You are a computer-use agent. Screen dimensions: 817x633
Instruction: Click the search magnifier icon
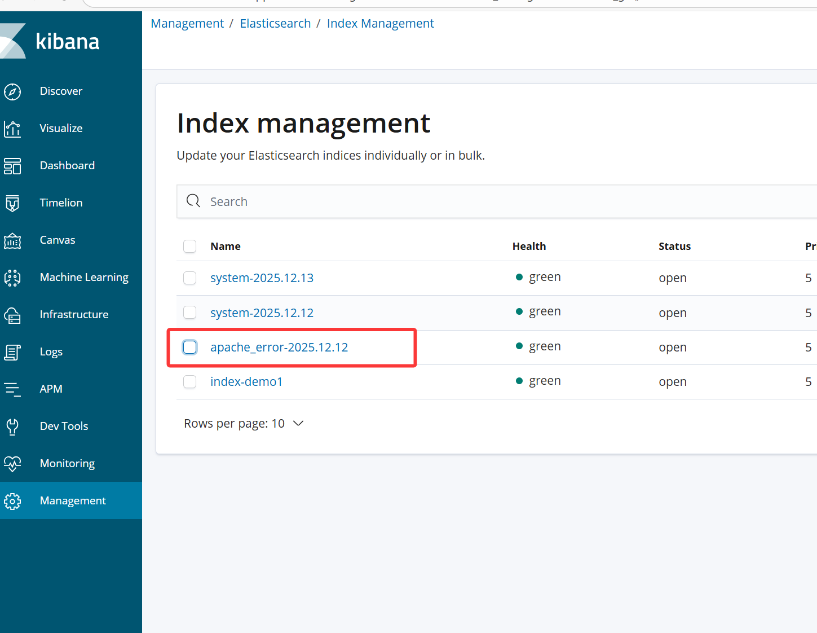tap(193, 201)
